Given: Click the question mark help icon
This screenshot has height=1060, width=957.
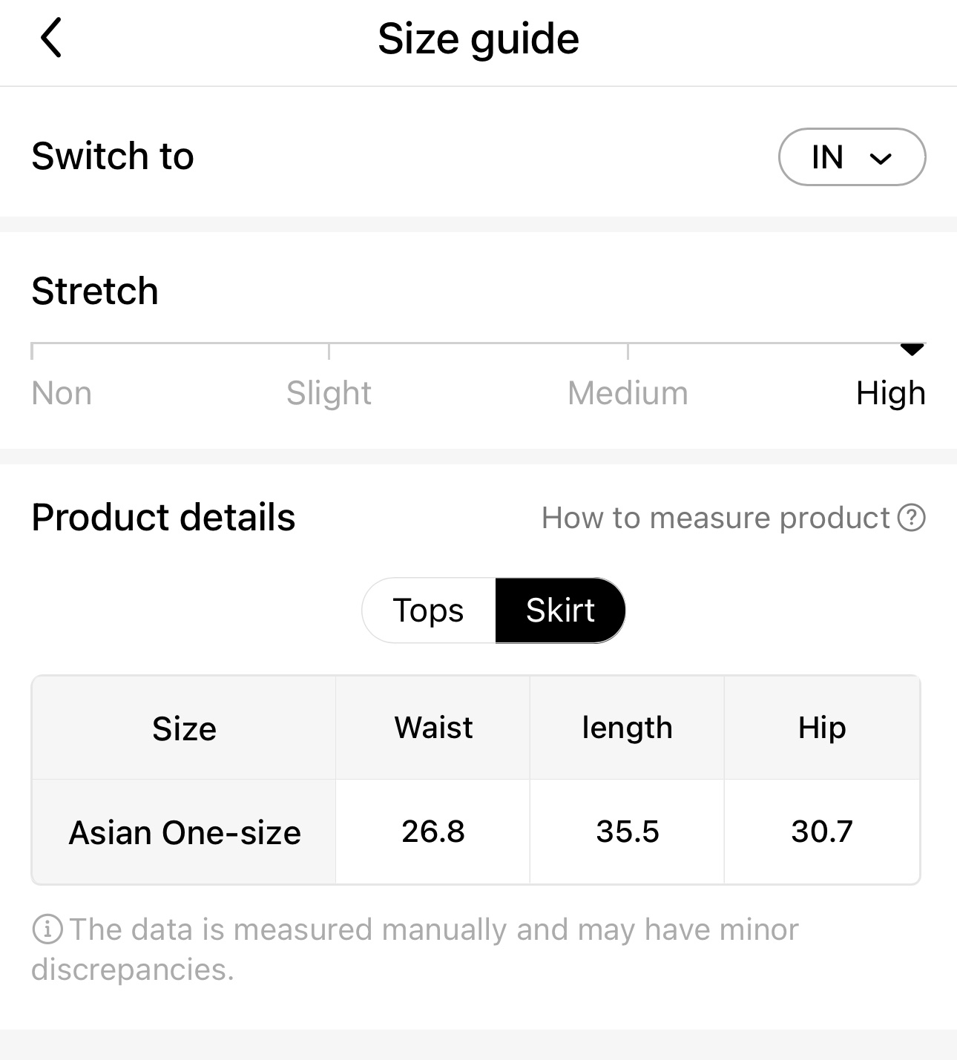Looking at the screenshot, I should pyautogui.click(x=911, y=518).
